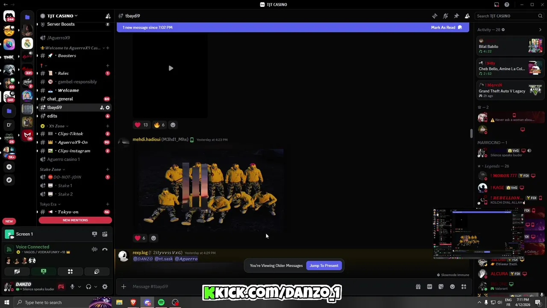
Task: Open clips icon in the Screen 1 panel
Action: (105, 234)
